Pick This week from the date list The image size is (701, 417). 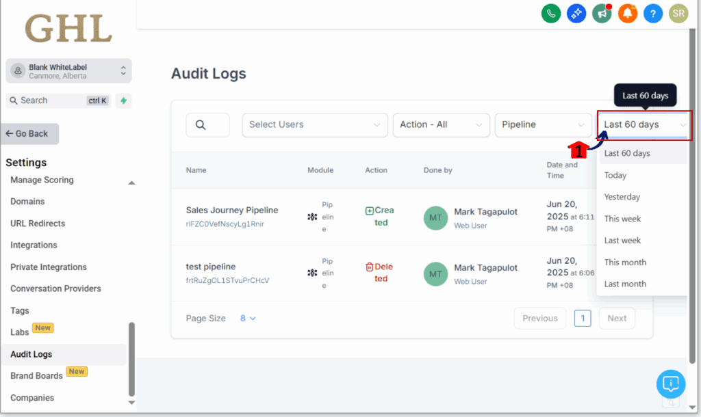pyautogui.click(x=622, y=219)
